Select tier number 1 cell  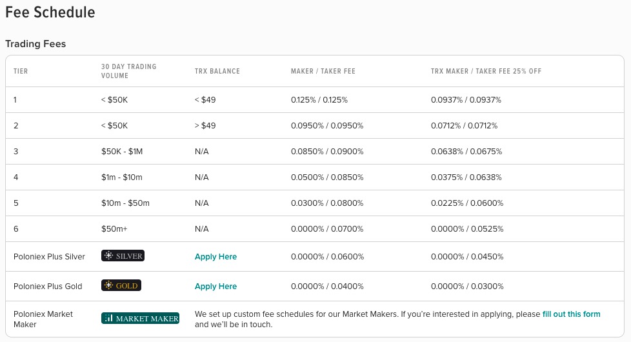(x=15, y=100)
